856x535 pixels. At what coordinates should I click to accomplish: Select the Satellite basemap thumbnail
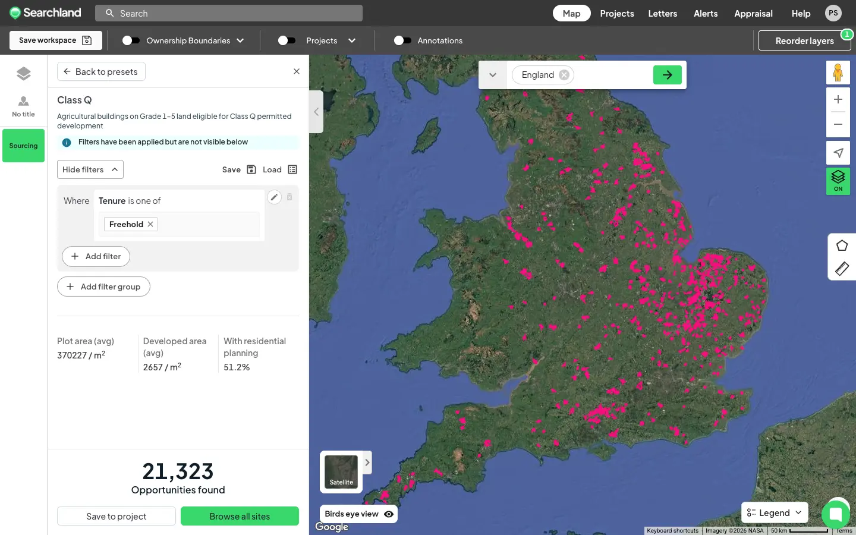[x=341, y=472]
